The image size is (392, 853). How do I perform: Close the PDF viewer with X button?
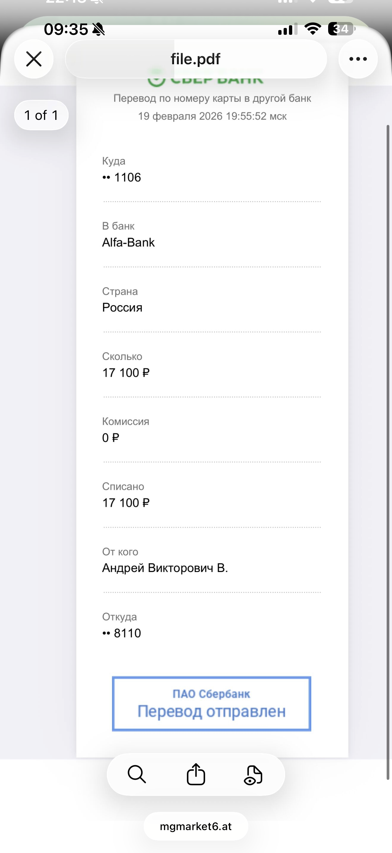click(34, 59)
